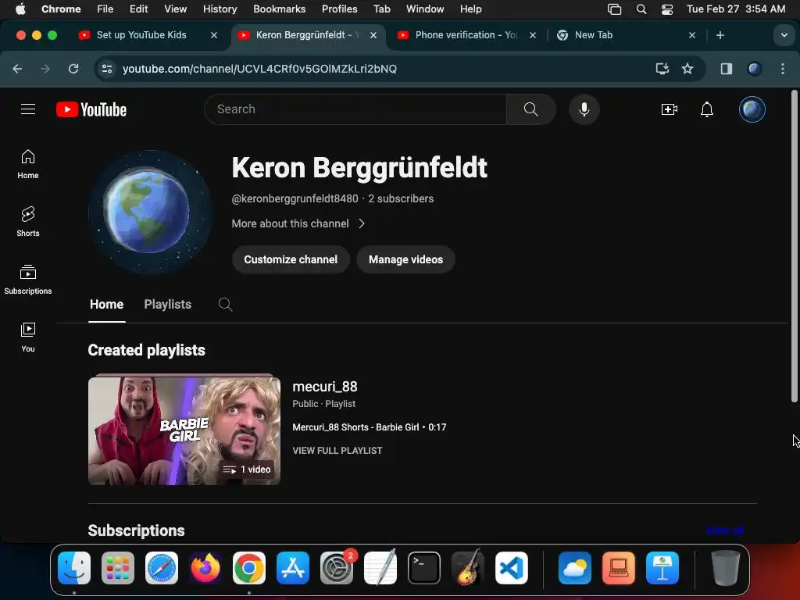Screen dimensions: 800x600
Task: Click Customize channel button
Action: 291,259
